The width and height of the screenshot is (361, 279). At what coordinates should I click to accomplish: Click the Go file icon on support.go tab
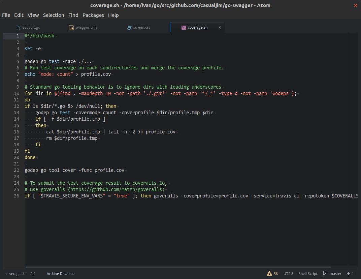point(18,28)
